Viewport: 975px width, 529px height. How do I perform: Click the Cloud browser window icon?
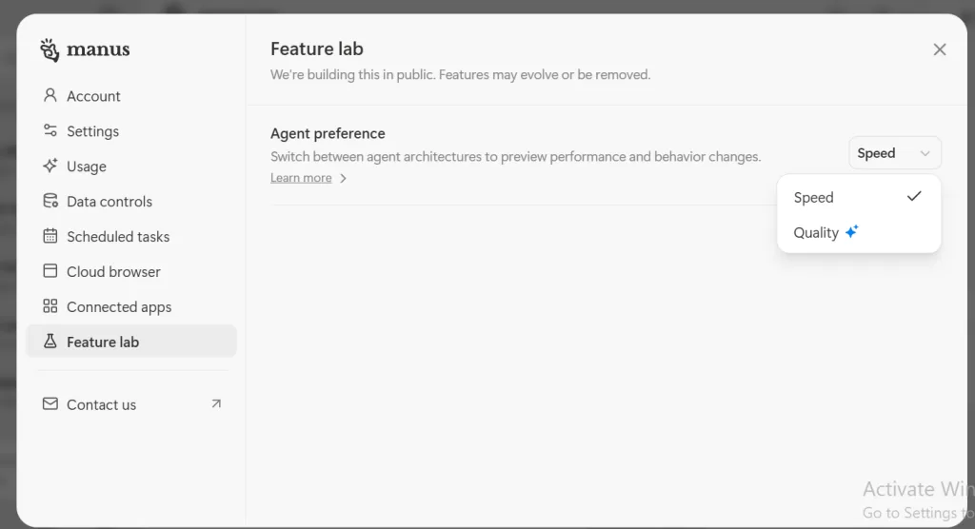(x=50, y=271)
